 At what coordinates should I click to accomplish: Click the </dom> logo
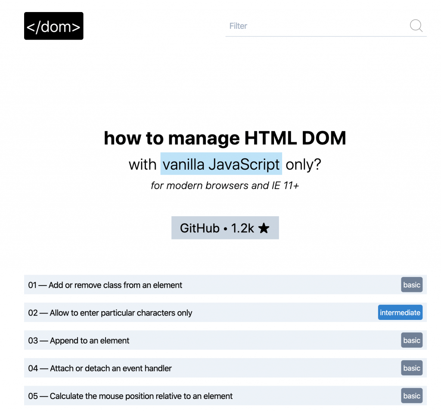(x=53, y=26)
